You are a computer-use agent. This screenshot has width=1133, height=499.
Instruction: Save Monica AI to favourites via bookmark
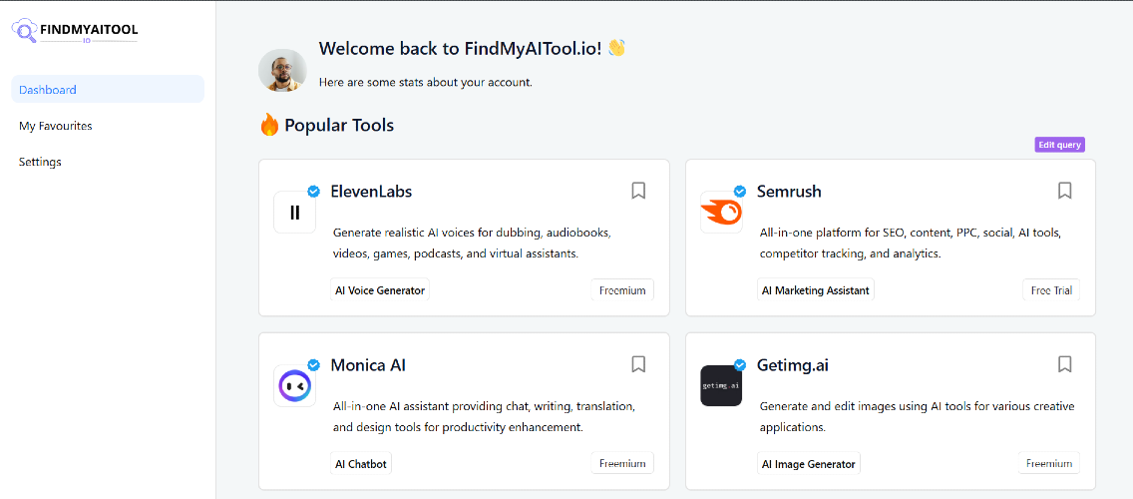click(638, 363)
